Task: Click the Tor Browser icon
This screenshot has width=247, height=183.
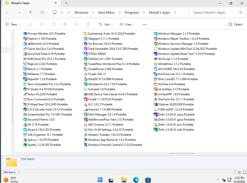Action: (85, 44)
